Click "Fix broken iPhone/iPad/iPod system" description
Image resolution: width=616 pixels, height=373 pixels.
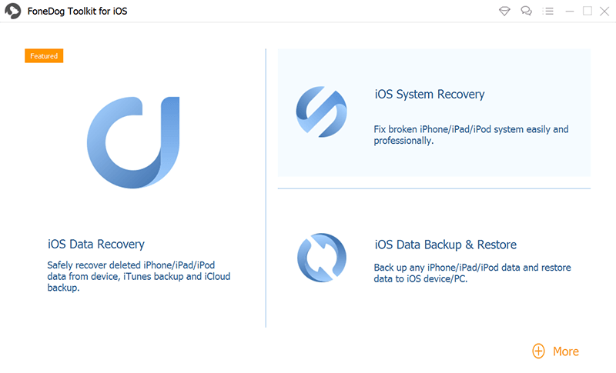tap(471, 135)
